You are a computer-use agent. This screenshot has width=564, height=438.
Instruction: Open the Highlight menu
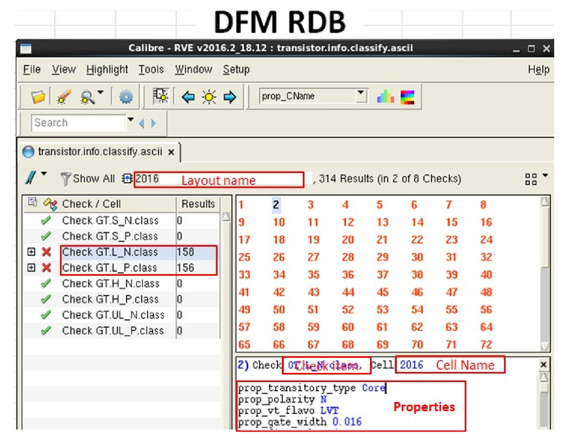click(107, 69)
